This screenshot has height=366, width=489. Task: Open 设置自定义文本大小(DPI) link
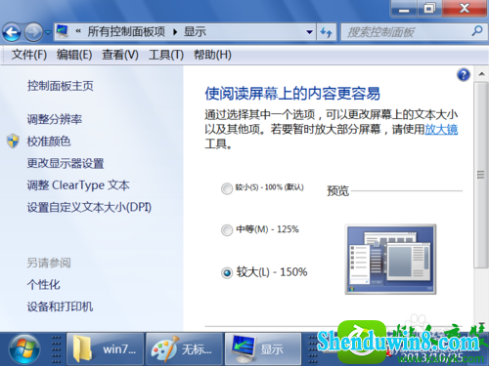tap(89, 207)
